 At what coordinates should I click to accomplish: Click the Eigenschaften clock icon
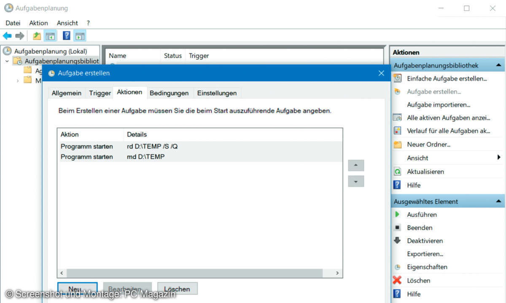pyautogui.click(x=397, y=267)
